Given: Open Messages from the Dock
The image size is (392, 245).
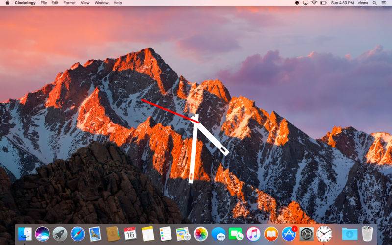Looking at the screenshot, I should pyautogui.click(x=218, y=234).
